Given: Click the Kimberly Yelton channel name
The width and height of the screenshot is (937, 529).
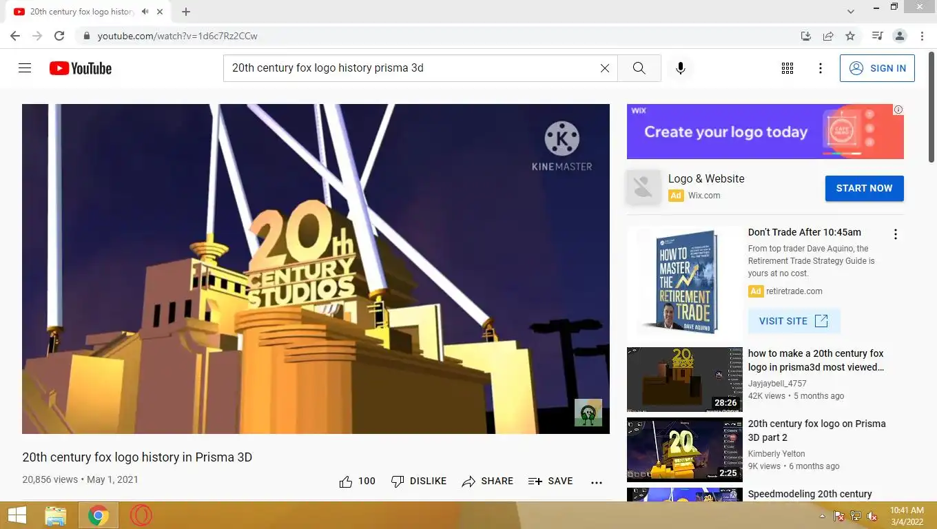Looking at the screenshot, I should (x=776, y=454).
